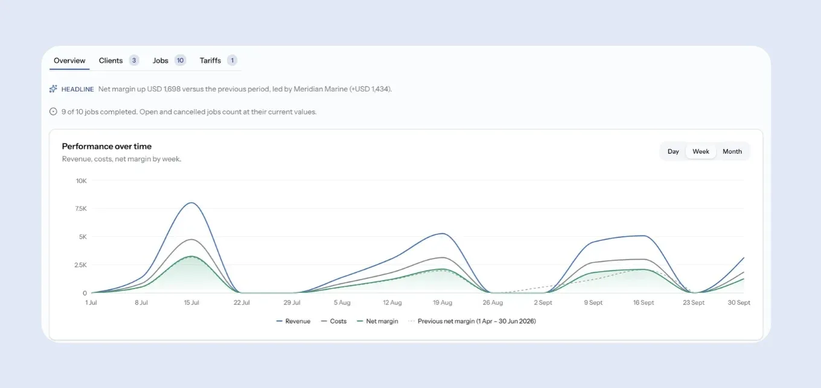Select the Month granularity option
This screenshot has height=388, width=821.
point(732,151)
